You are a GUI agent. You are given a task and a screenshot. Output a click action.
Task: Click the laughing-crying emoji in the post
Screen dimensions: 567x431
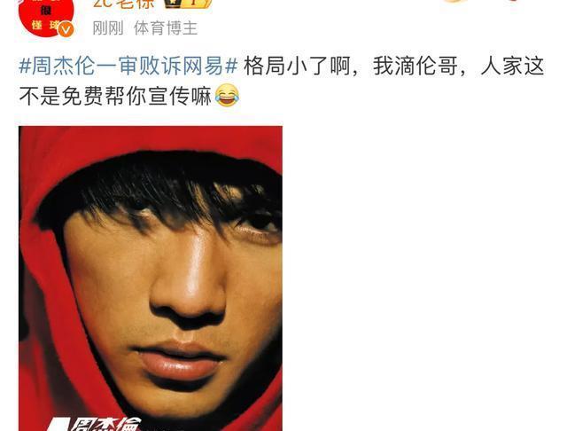(227, 96)
